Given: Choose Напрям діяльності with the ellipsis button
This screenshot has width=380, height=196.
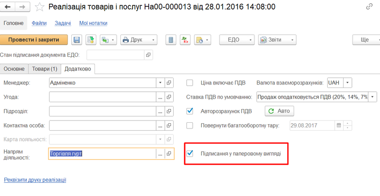Looking at the screenshot, I should 160,154.
